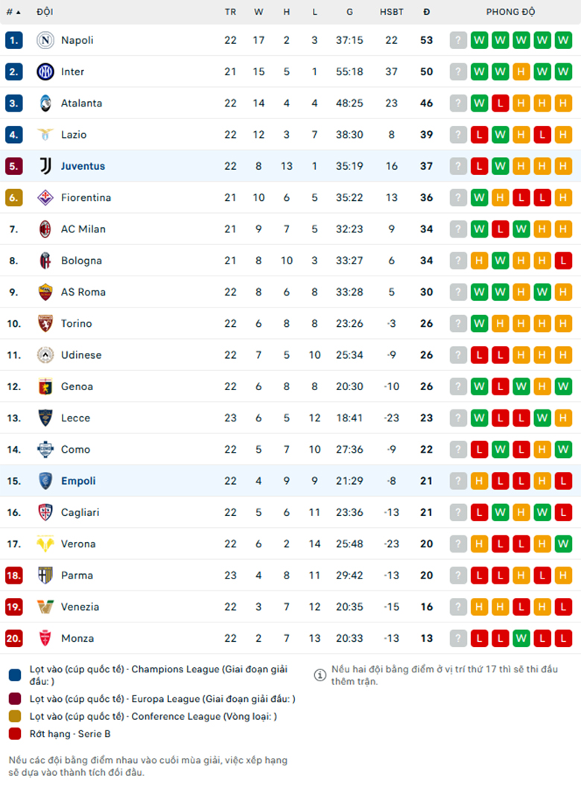Screen dimensions: 581x787
Task: Open the Juventus team link
Action: tap(83, 166)
